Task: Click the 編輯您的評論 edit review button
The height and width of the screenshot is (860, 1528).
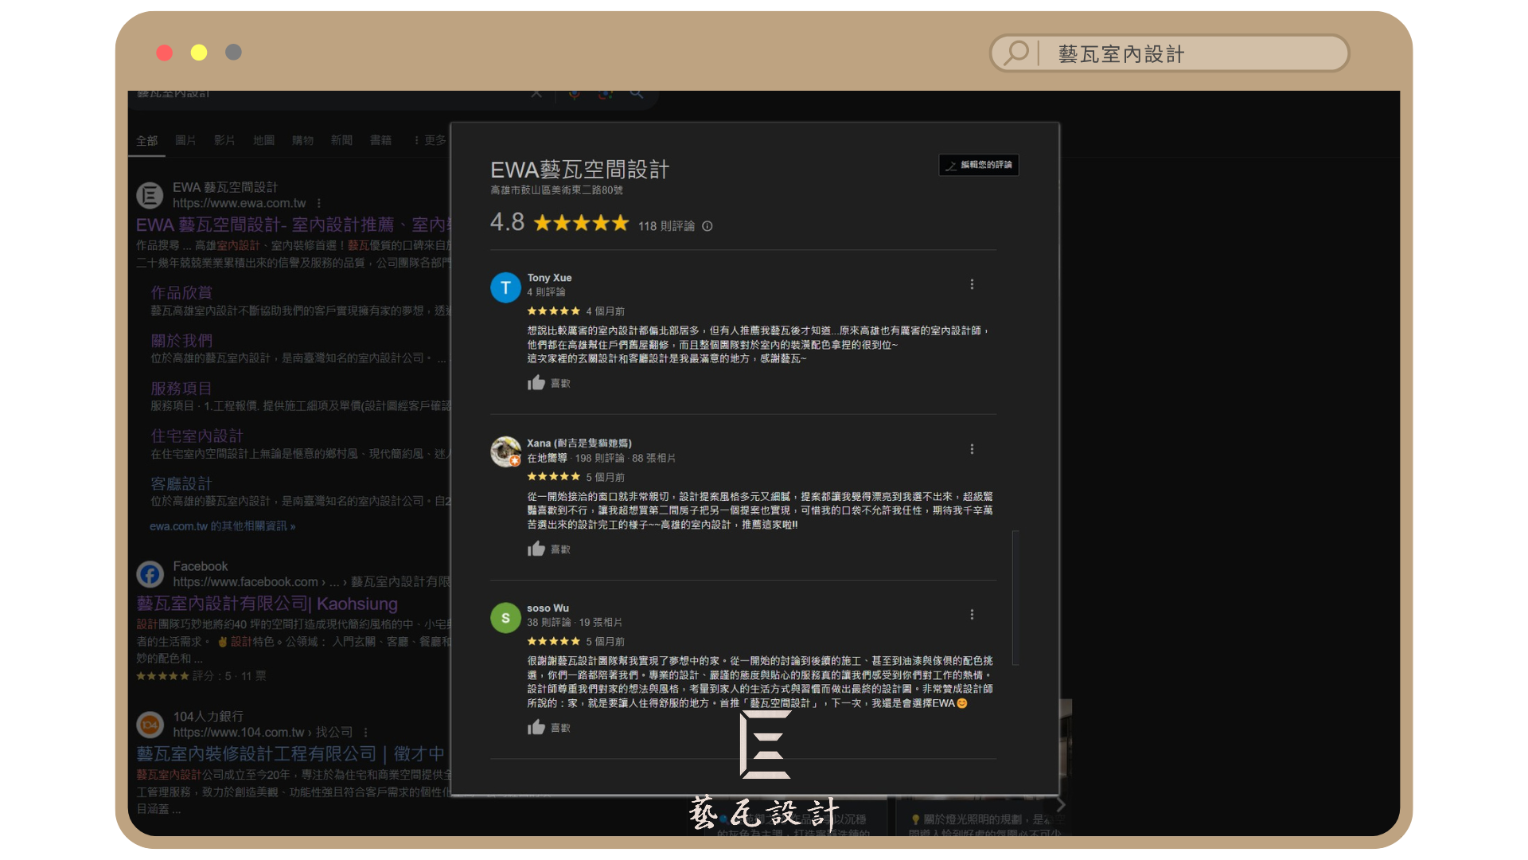Action: (979, 165)
